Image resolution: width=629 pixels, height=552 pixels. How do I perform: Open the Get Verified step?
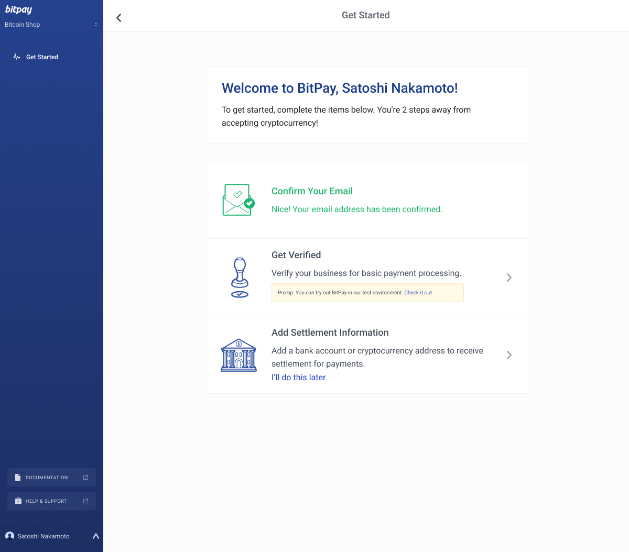pyautogui.click(x=367, y=278)
